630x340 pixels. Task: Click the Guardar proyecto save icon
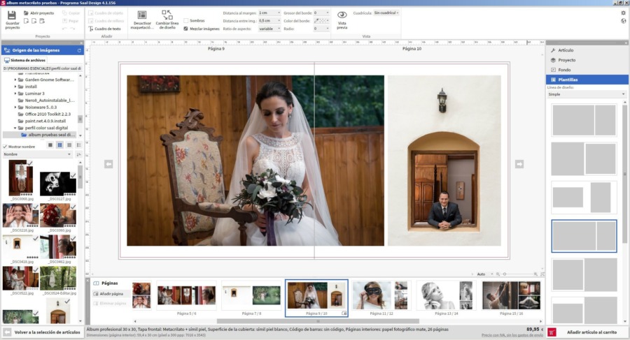tap(12, 15)
